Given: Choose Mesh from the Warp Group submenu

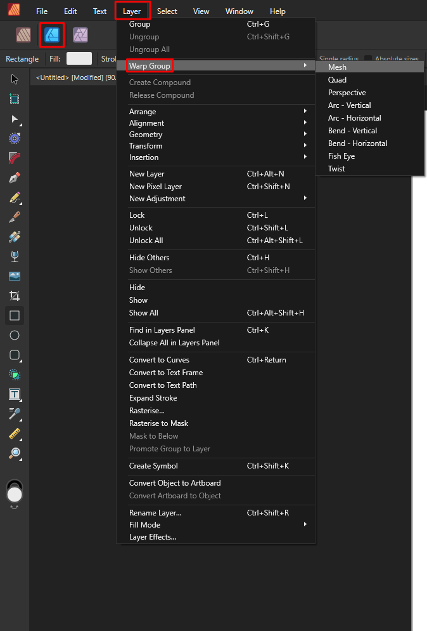Looking at the screenshot, I should point(337,67).
